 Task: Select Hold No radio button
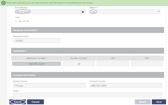(x=24, y=21)
